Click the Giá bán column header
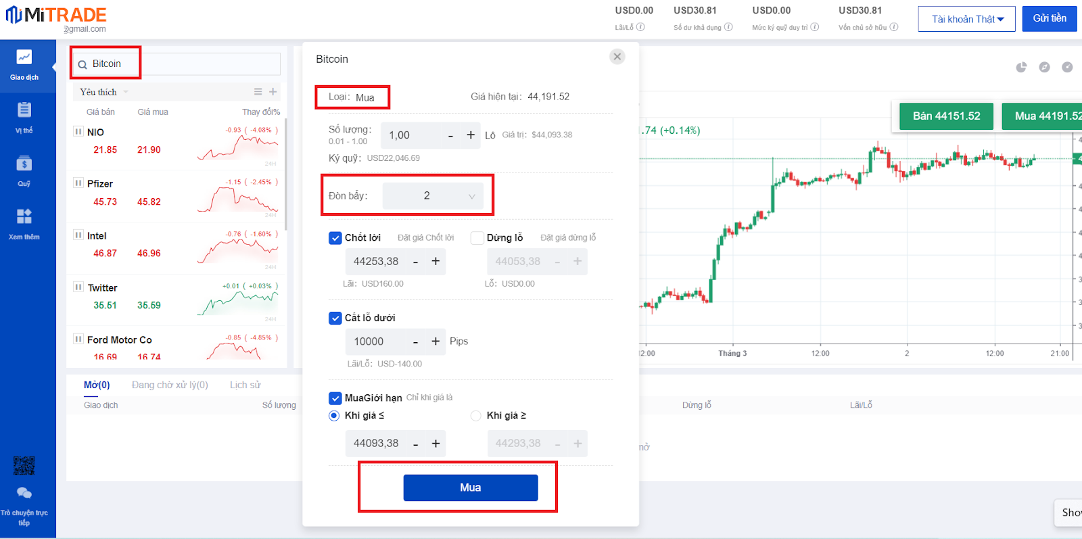Screen dimensions: 1082x539 (101, 112)
